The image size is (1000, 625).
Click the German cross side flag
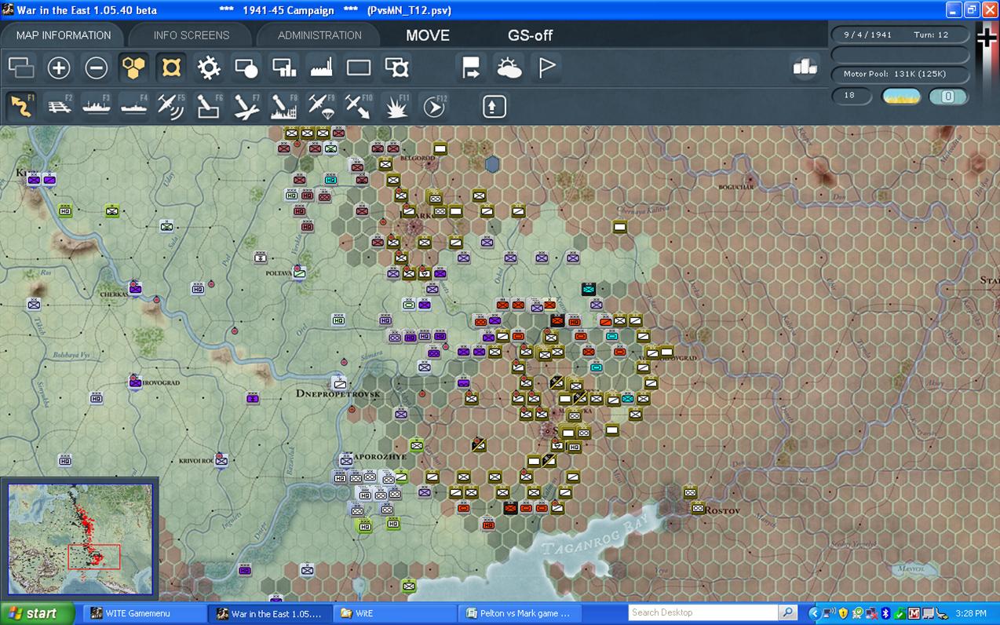coord(987,38)
